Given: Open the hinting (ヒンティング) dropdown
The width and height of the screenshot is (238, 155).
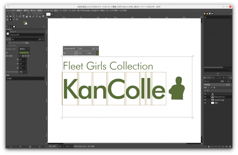Looking at the screenshot, I should tap(24, 49).
